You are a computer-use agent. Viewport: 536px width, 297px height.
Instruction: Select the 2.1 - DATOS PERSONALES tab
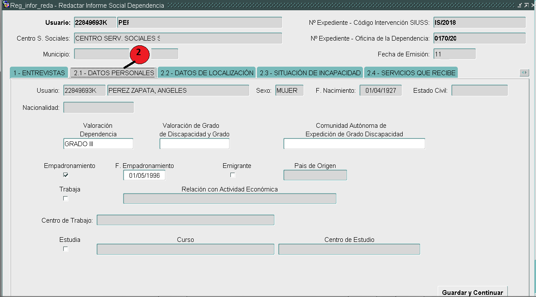coord(113,73)
